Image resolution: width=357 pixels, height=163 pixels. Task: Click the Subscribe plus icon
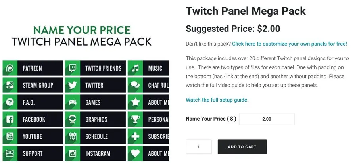(x=136, y=136)
